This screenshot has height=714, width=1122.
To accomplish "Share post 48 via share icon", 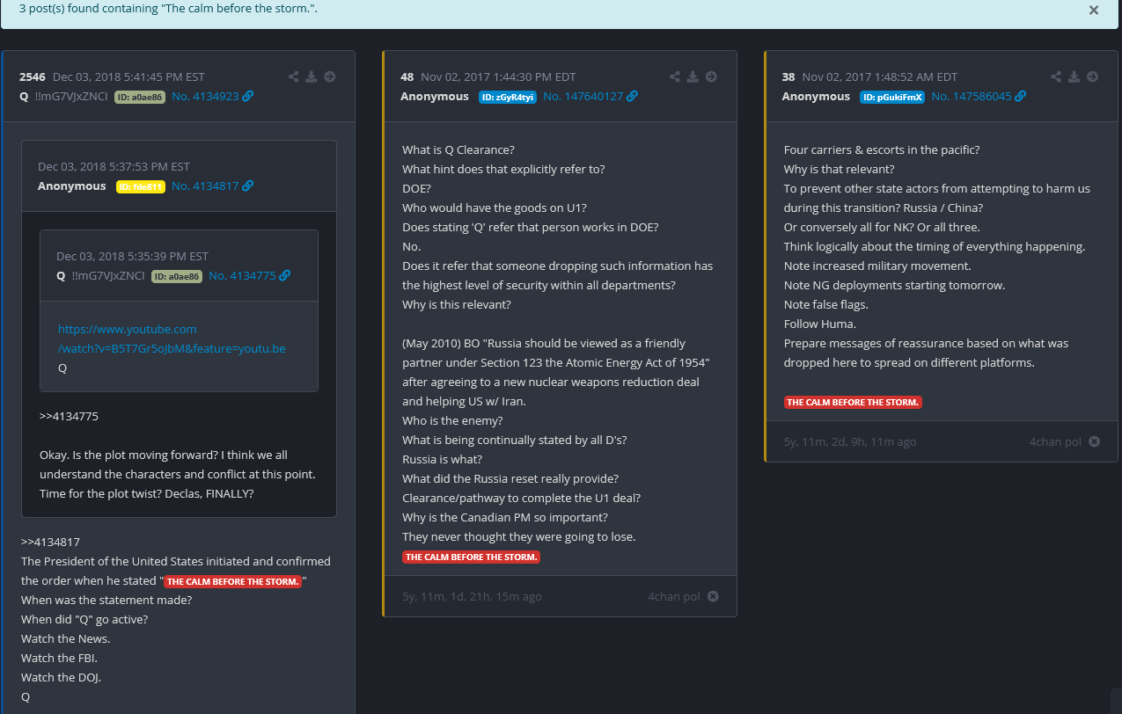I will point(675,76).
